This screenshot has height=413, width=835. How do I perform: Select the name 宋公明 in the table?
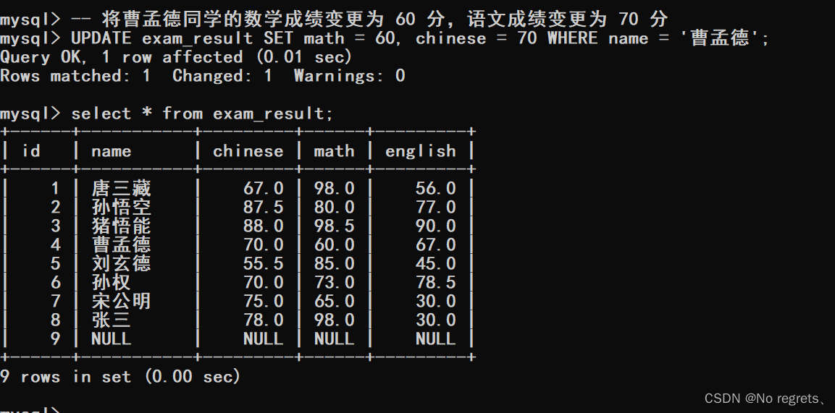(x=121, y=302)
